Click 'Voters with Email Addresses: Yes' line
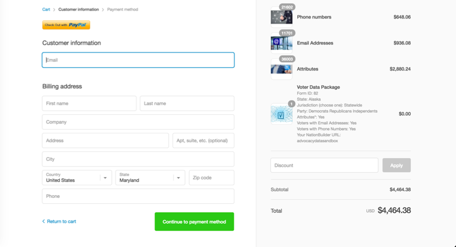Viewport: 456px width, 247px height. (x=327, y=123)
